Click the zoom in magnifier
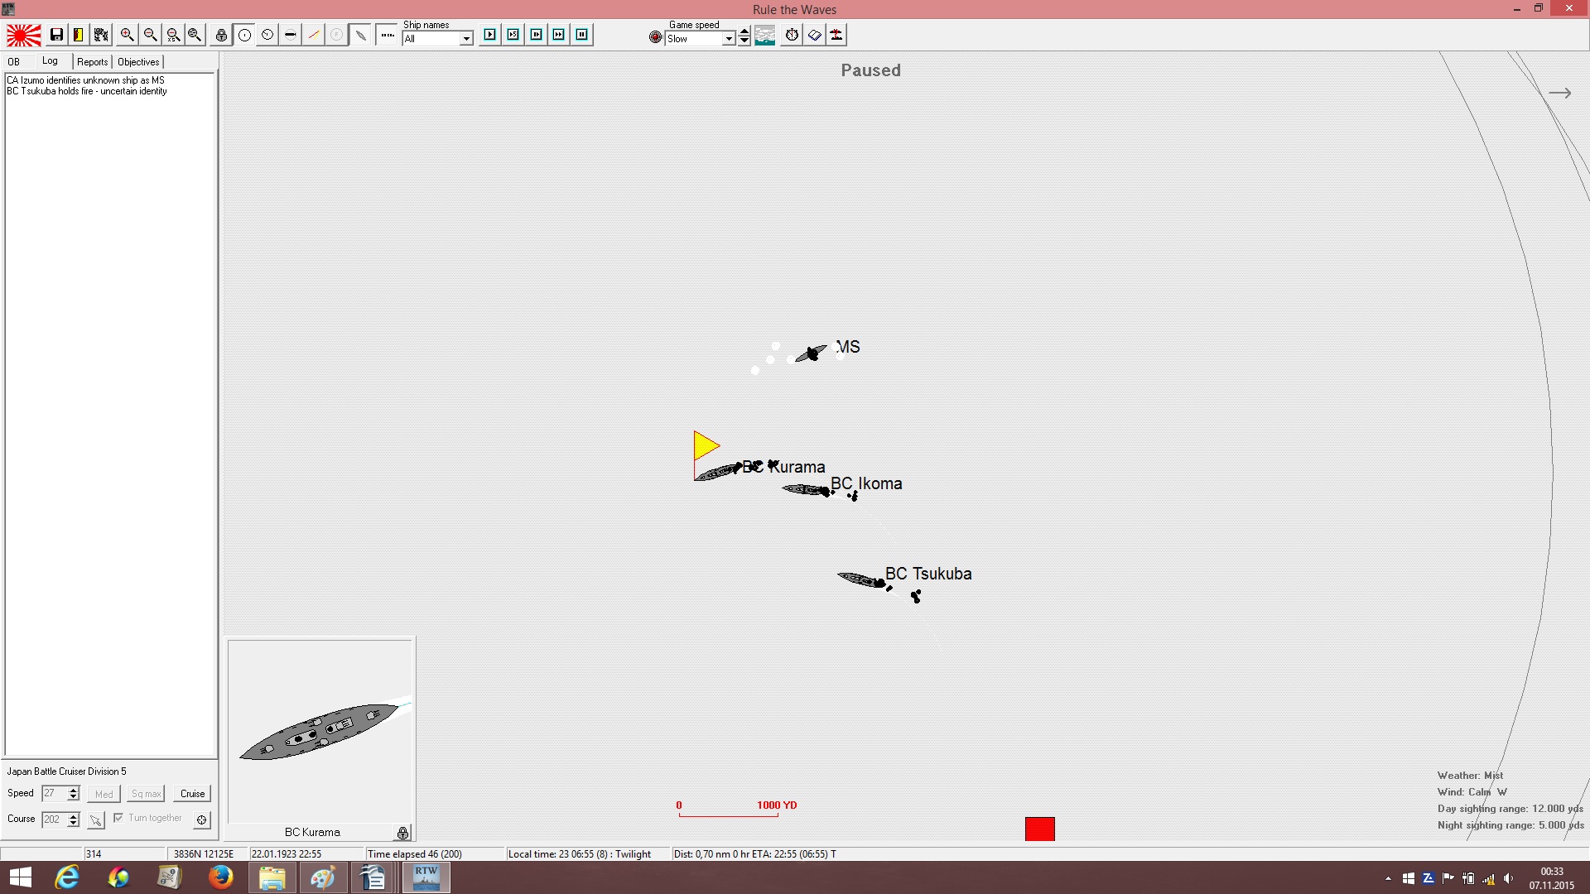This screenshot has width=1590, height=894. 127,35
